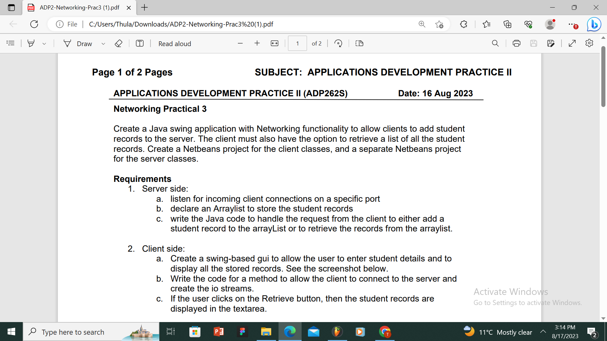Open PDF viewer settings gear

point(589,43)
